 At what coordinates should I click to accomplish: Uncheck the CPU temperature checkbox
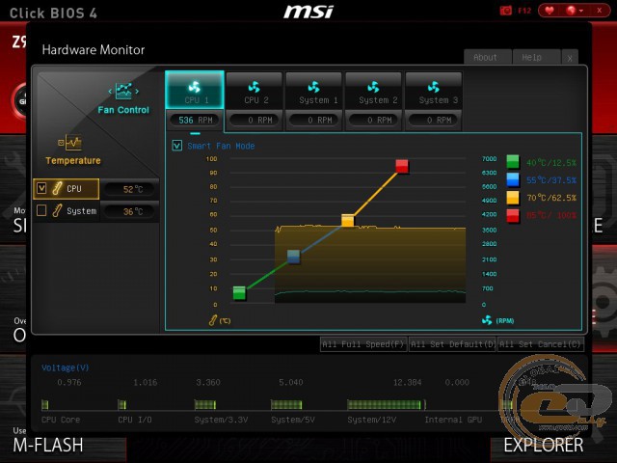pos(41,188)
